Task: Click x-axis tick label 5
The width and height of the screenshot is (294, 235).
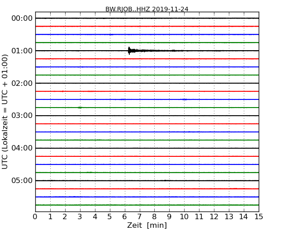Action: click(110, 217)
